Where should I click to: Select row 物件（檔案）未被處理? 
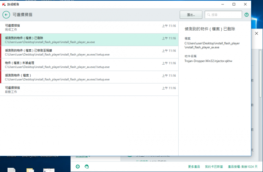pos(89,65)
